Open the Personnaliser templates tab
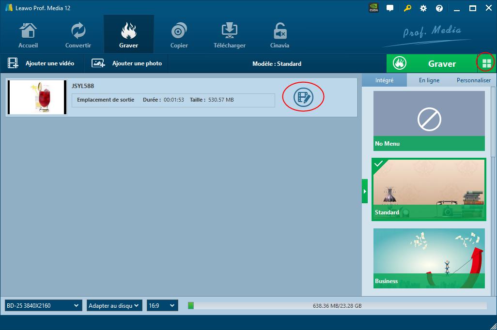This screenshot has width=497, height=330. click(474, 80)
